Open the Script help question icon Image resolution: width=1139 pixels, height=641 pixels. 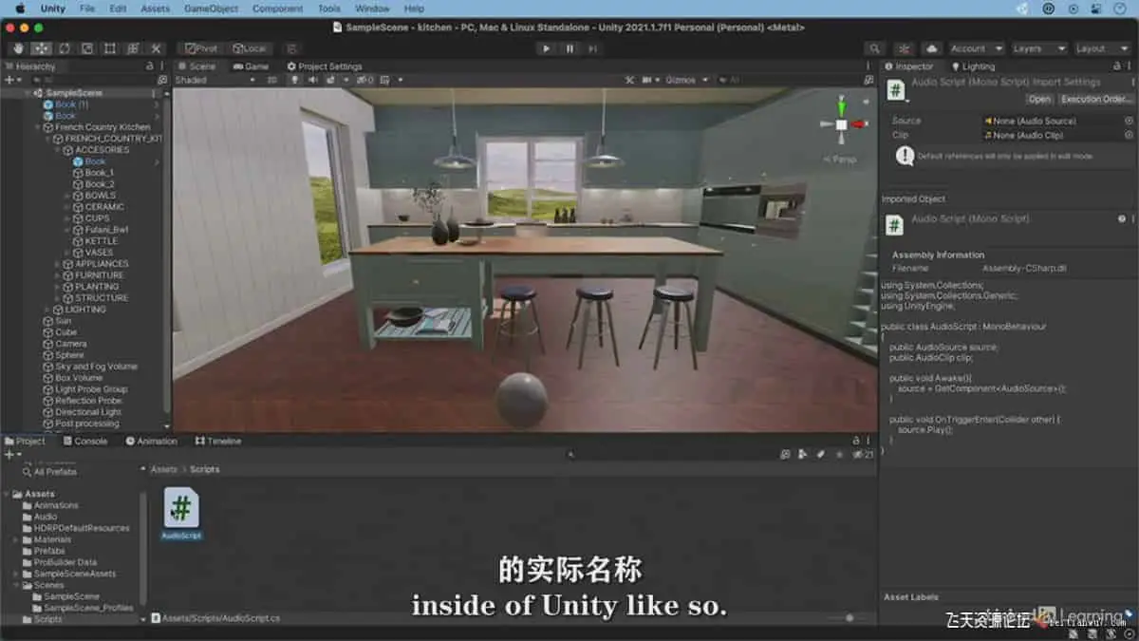(x=1121, y=219)
